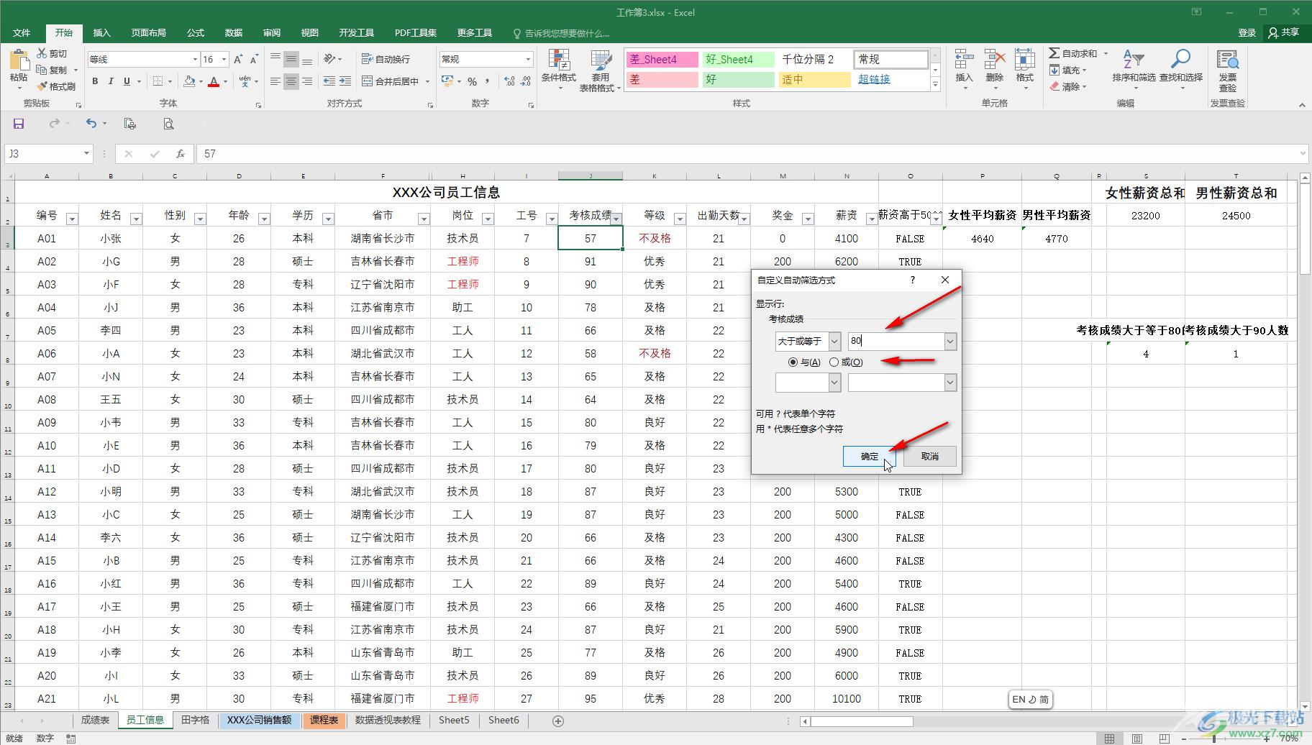Screen dimensions: 1312x745
Task: Click the Wrap Text icon
Action: coord(367,59)
